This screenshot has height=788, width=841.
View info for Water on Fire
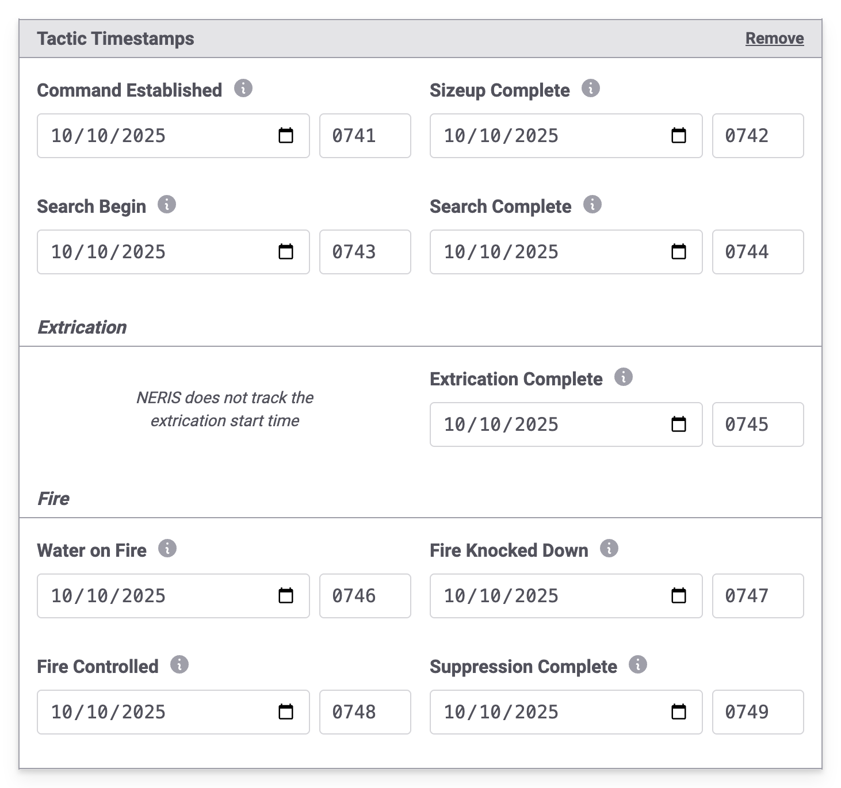[x=167, y=549]
